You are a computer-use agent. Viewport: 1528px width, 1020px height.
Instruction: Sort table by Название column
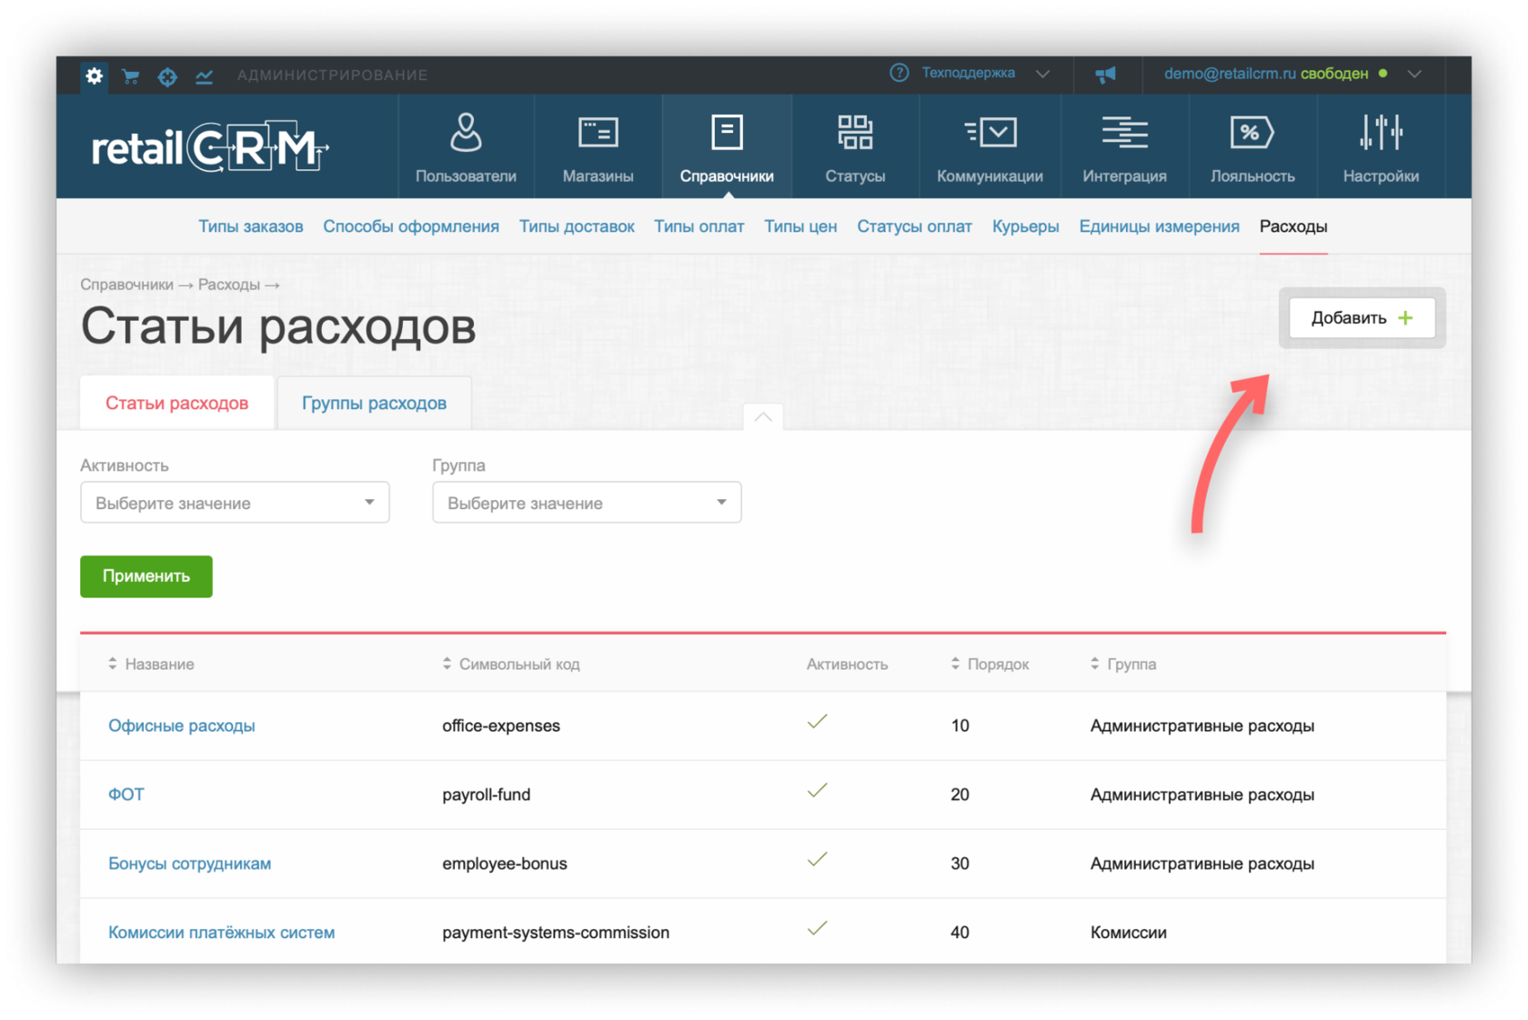pyautogui.click(x=151, y=665)
